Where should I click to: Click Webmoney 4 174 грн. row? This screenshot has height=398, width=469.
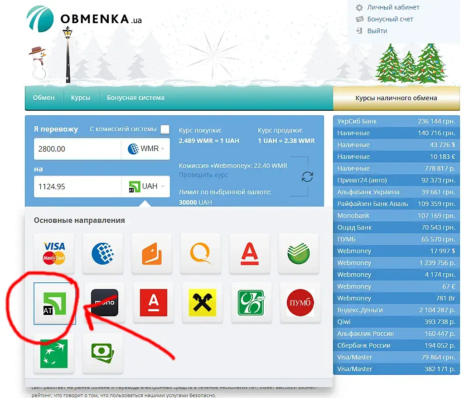[396, 275]
